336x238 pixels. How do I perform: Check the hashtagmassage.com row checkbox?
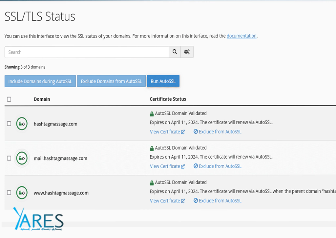(x=9, y=124)
